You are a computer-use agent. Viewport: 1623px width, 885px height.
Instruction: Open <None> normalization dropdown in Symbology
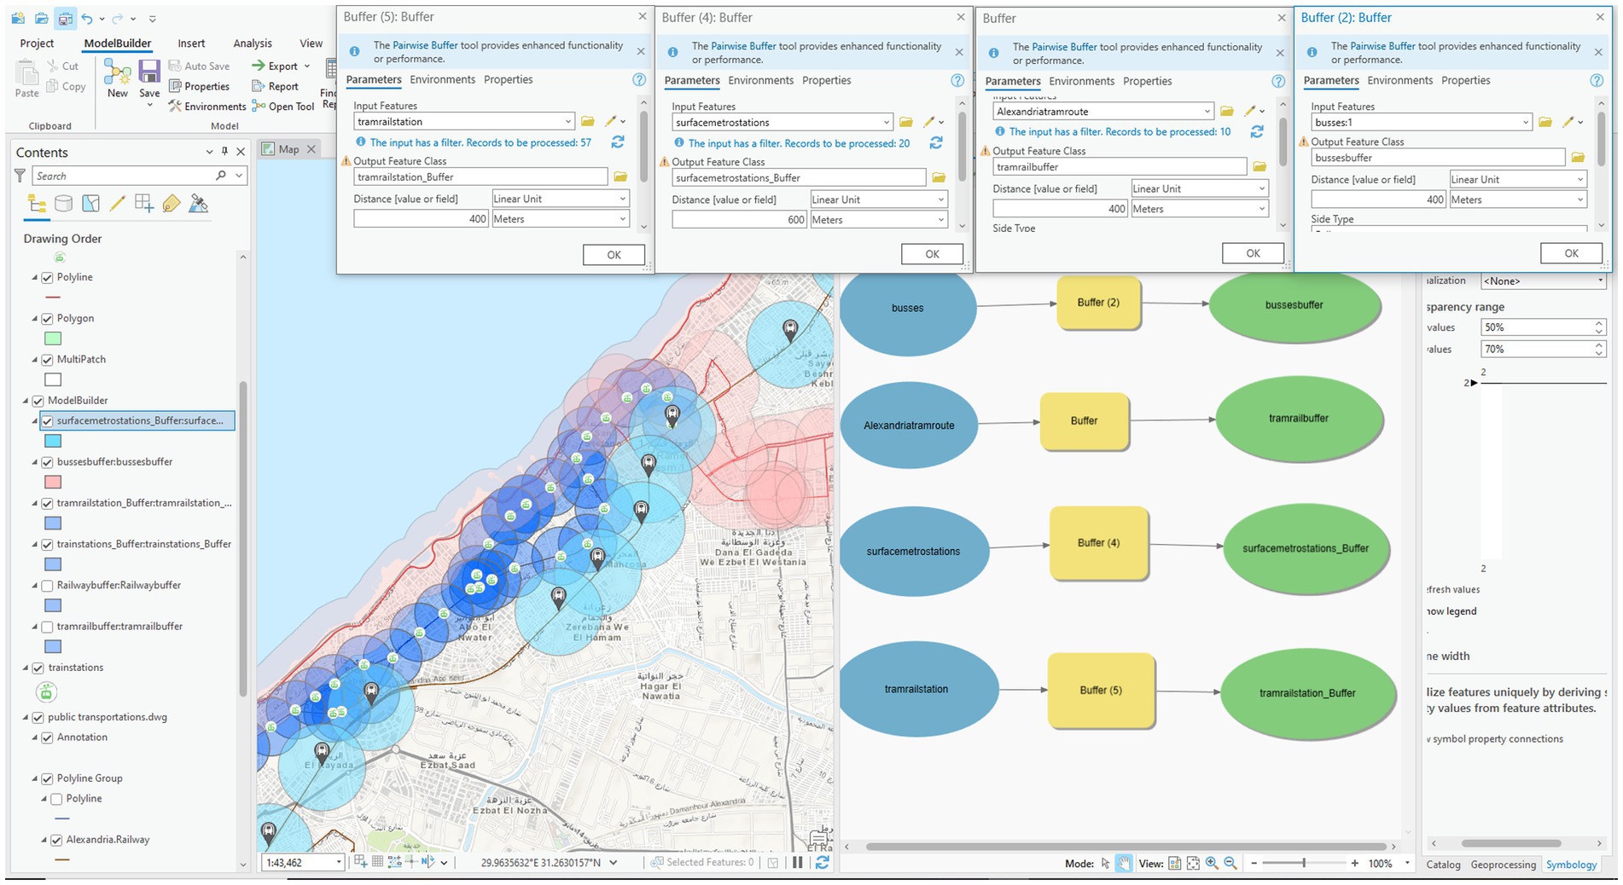coord(1599,281)
